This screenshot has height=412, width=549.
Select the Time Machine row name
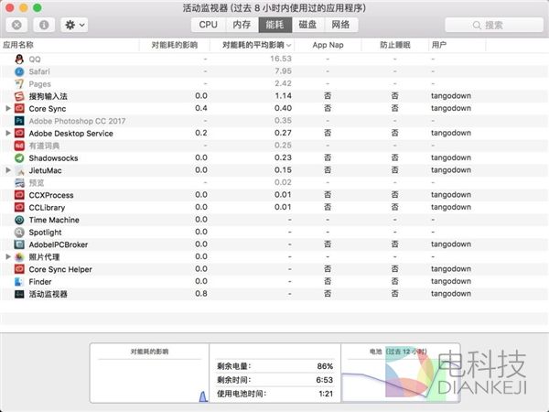coord(54,220)
